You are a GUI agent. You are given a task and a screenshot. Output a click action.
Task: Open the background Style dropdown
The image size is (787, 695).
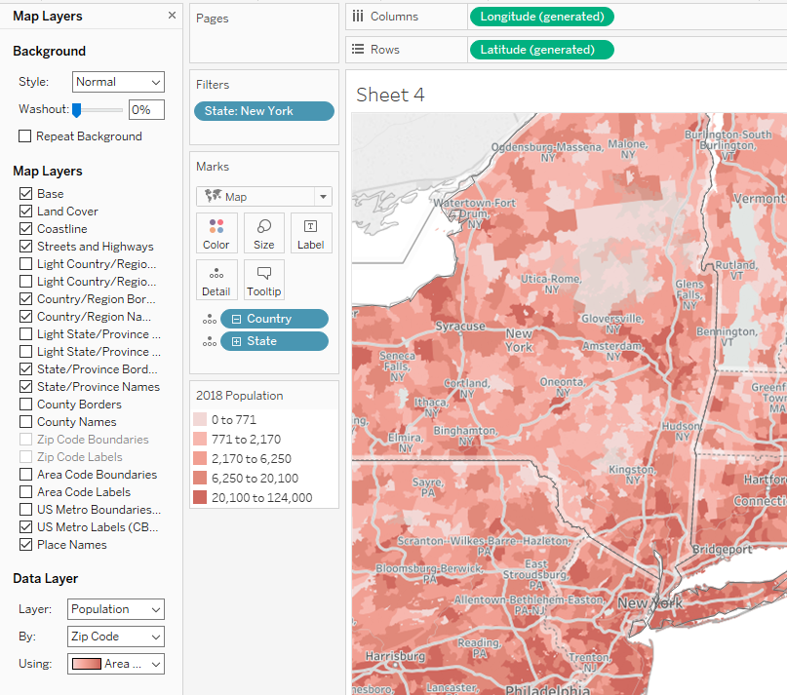(117, 82)
